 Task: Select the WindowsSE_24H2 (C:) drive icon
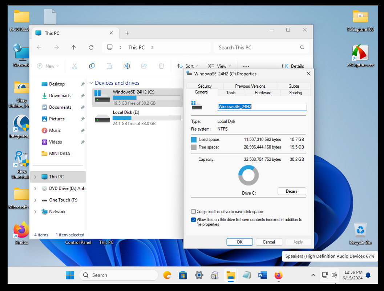102,96
